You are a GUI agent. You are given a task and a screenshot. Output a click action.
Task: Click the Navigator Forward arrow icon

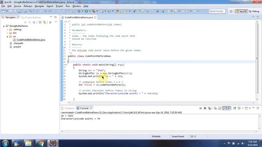(29, 22)
